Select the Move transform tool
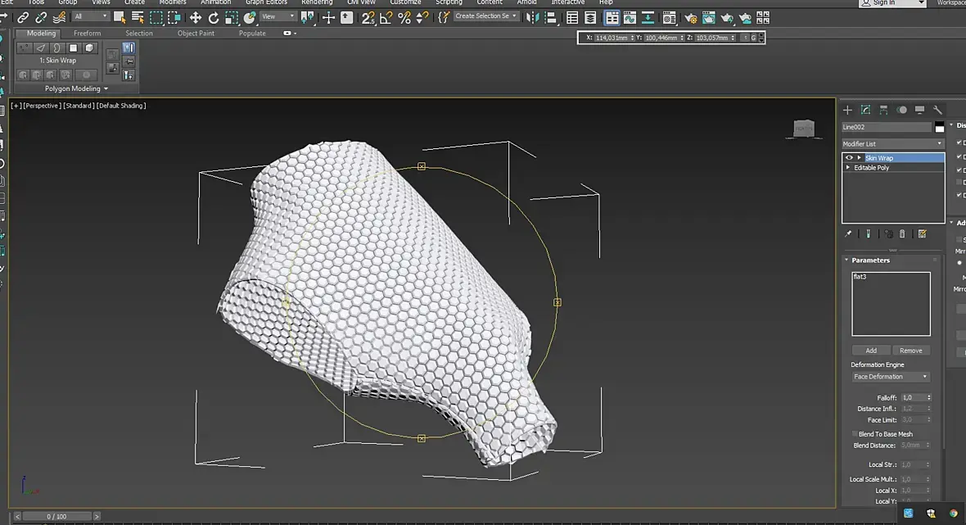This screenshot has width=966, height=525. pos(196,17)
